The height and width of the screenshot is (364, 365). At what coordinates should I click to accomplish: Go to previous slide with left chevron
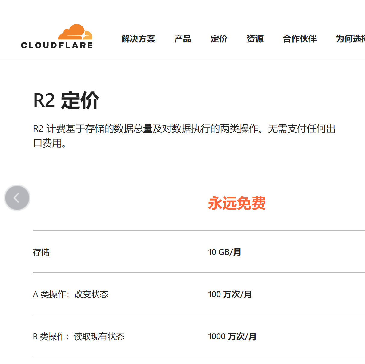point(17,198)
